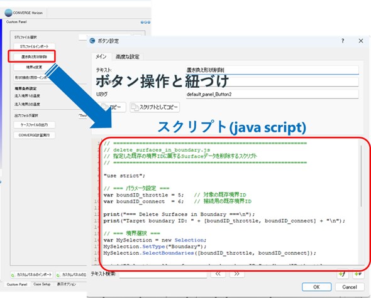
Task: Open the 高度な設定 tab
Action: [128, 56]
